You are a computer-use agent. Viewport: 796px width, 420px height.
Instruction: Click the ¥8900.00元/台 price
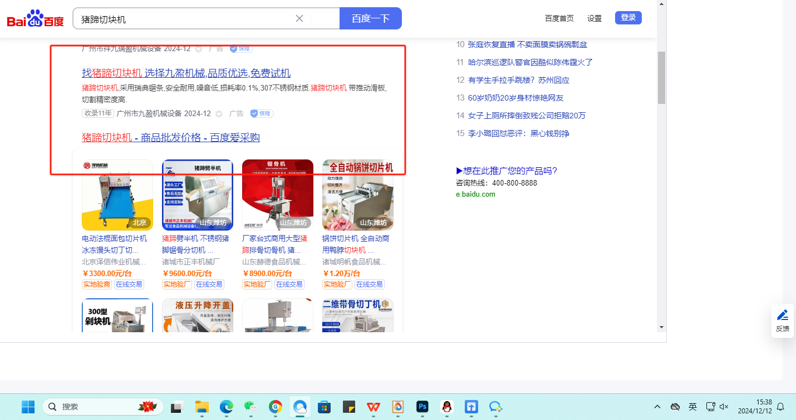[x=267, y=273]
